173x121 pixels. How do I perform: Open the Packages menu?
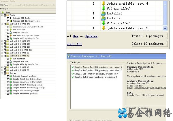4,1
